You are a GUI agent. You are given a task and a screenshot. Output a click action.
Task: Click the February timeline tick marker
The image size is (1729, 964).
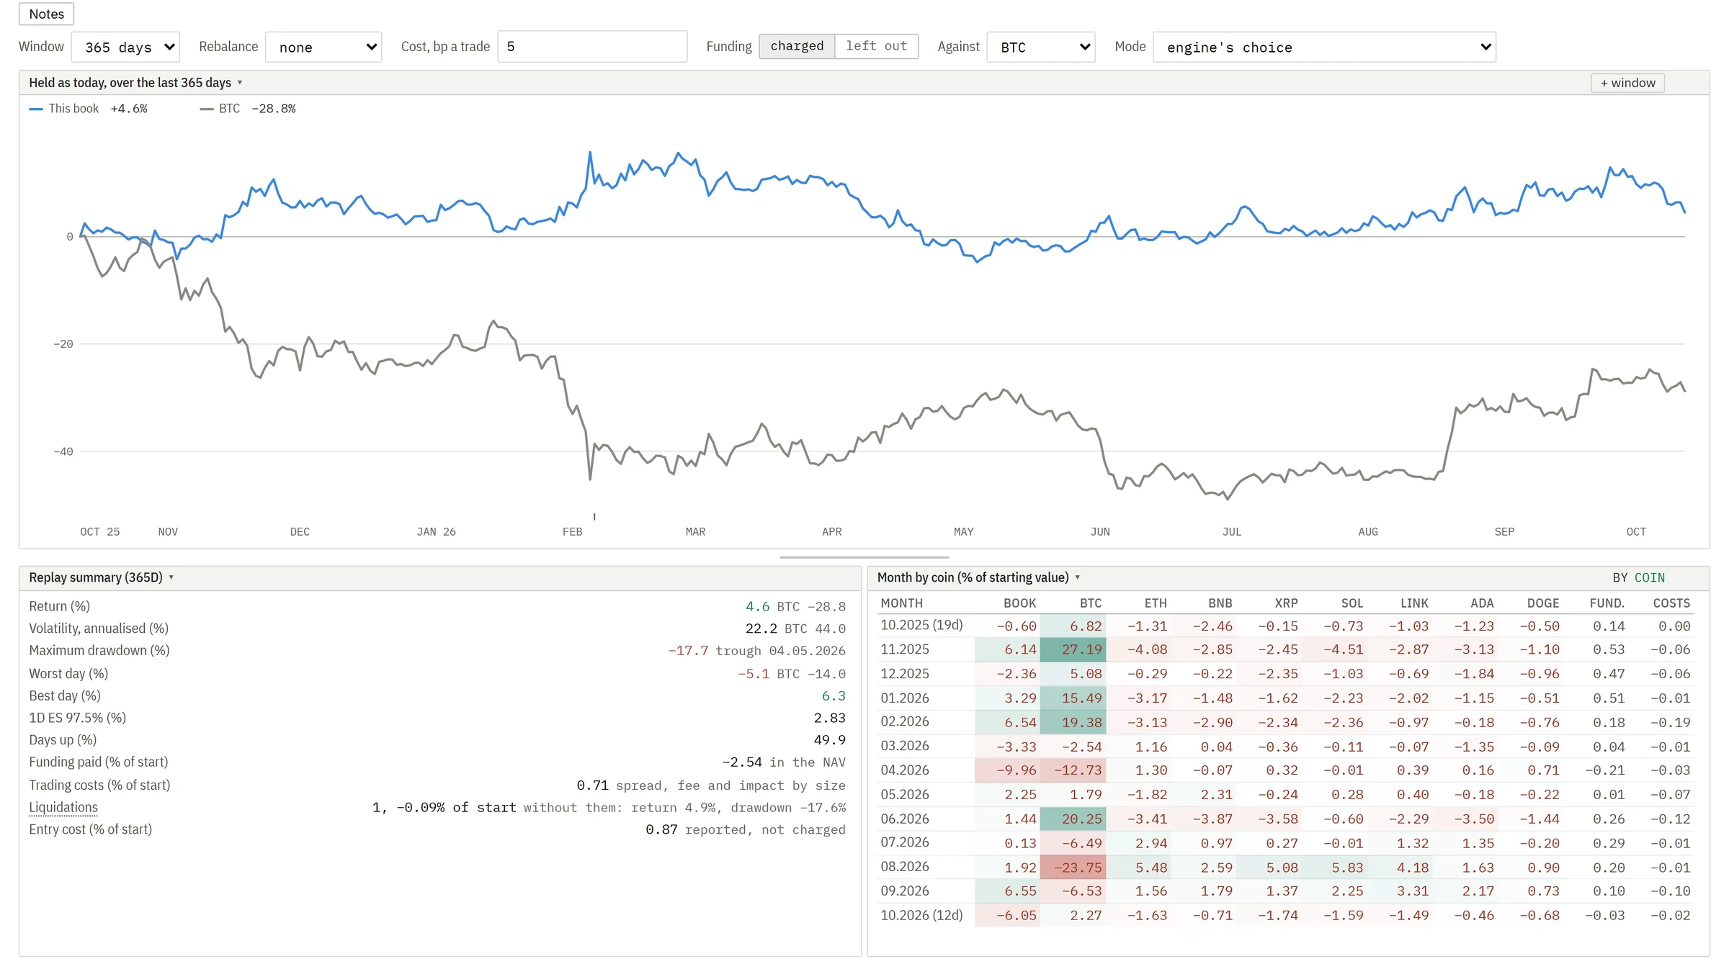pos(594,516)
